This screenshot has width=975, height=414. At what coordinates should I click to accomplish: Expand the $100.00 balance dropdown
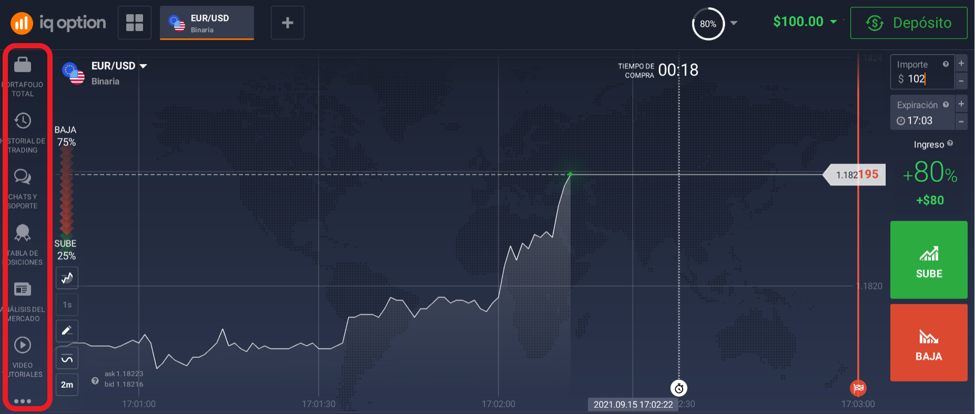[x=834, y=22]
